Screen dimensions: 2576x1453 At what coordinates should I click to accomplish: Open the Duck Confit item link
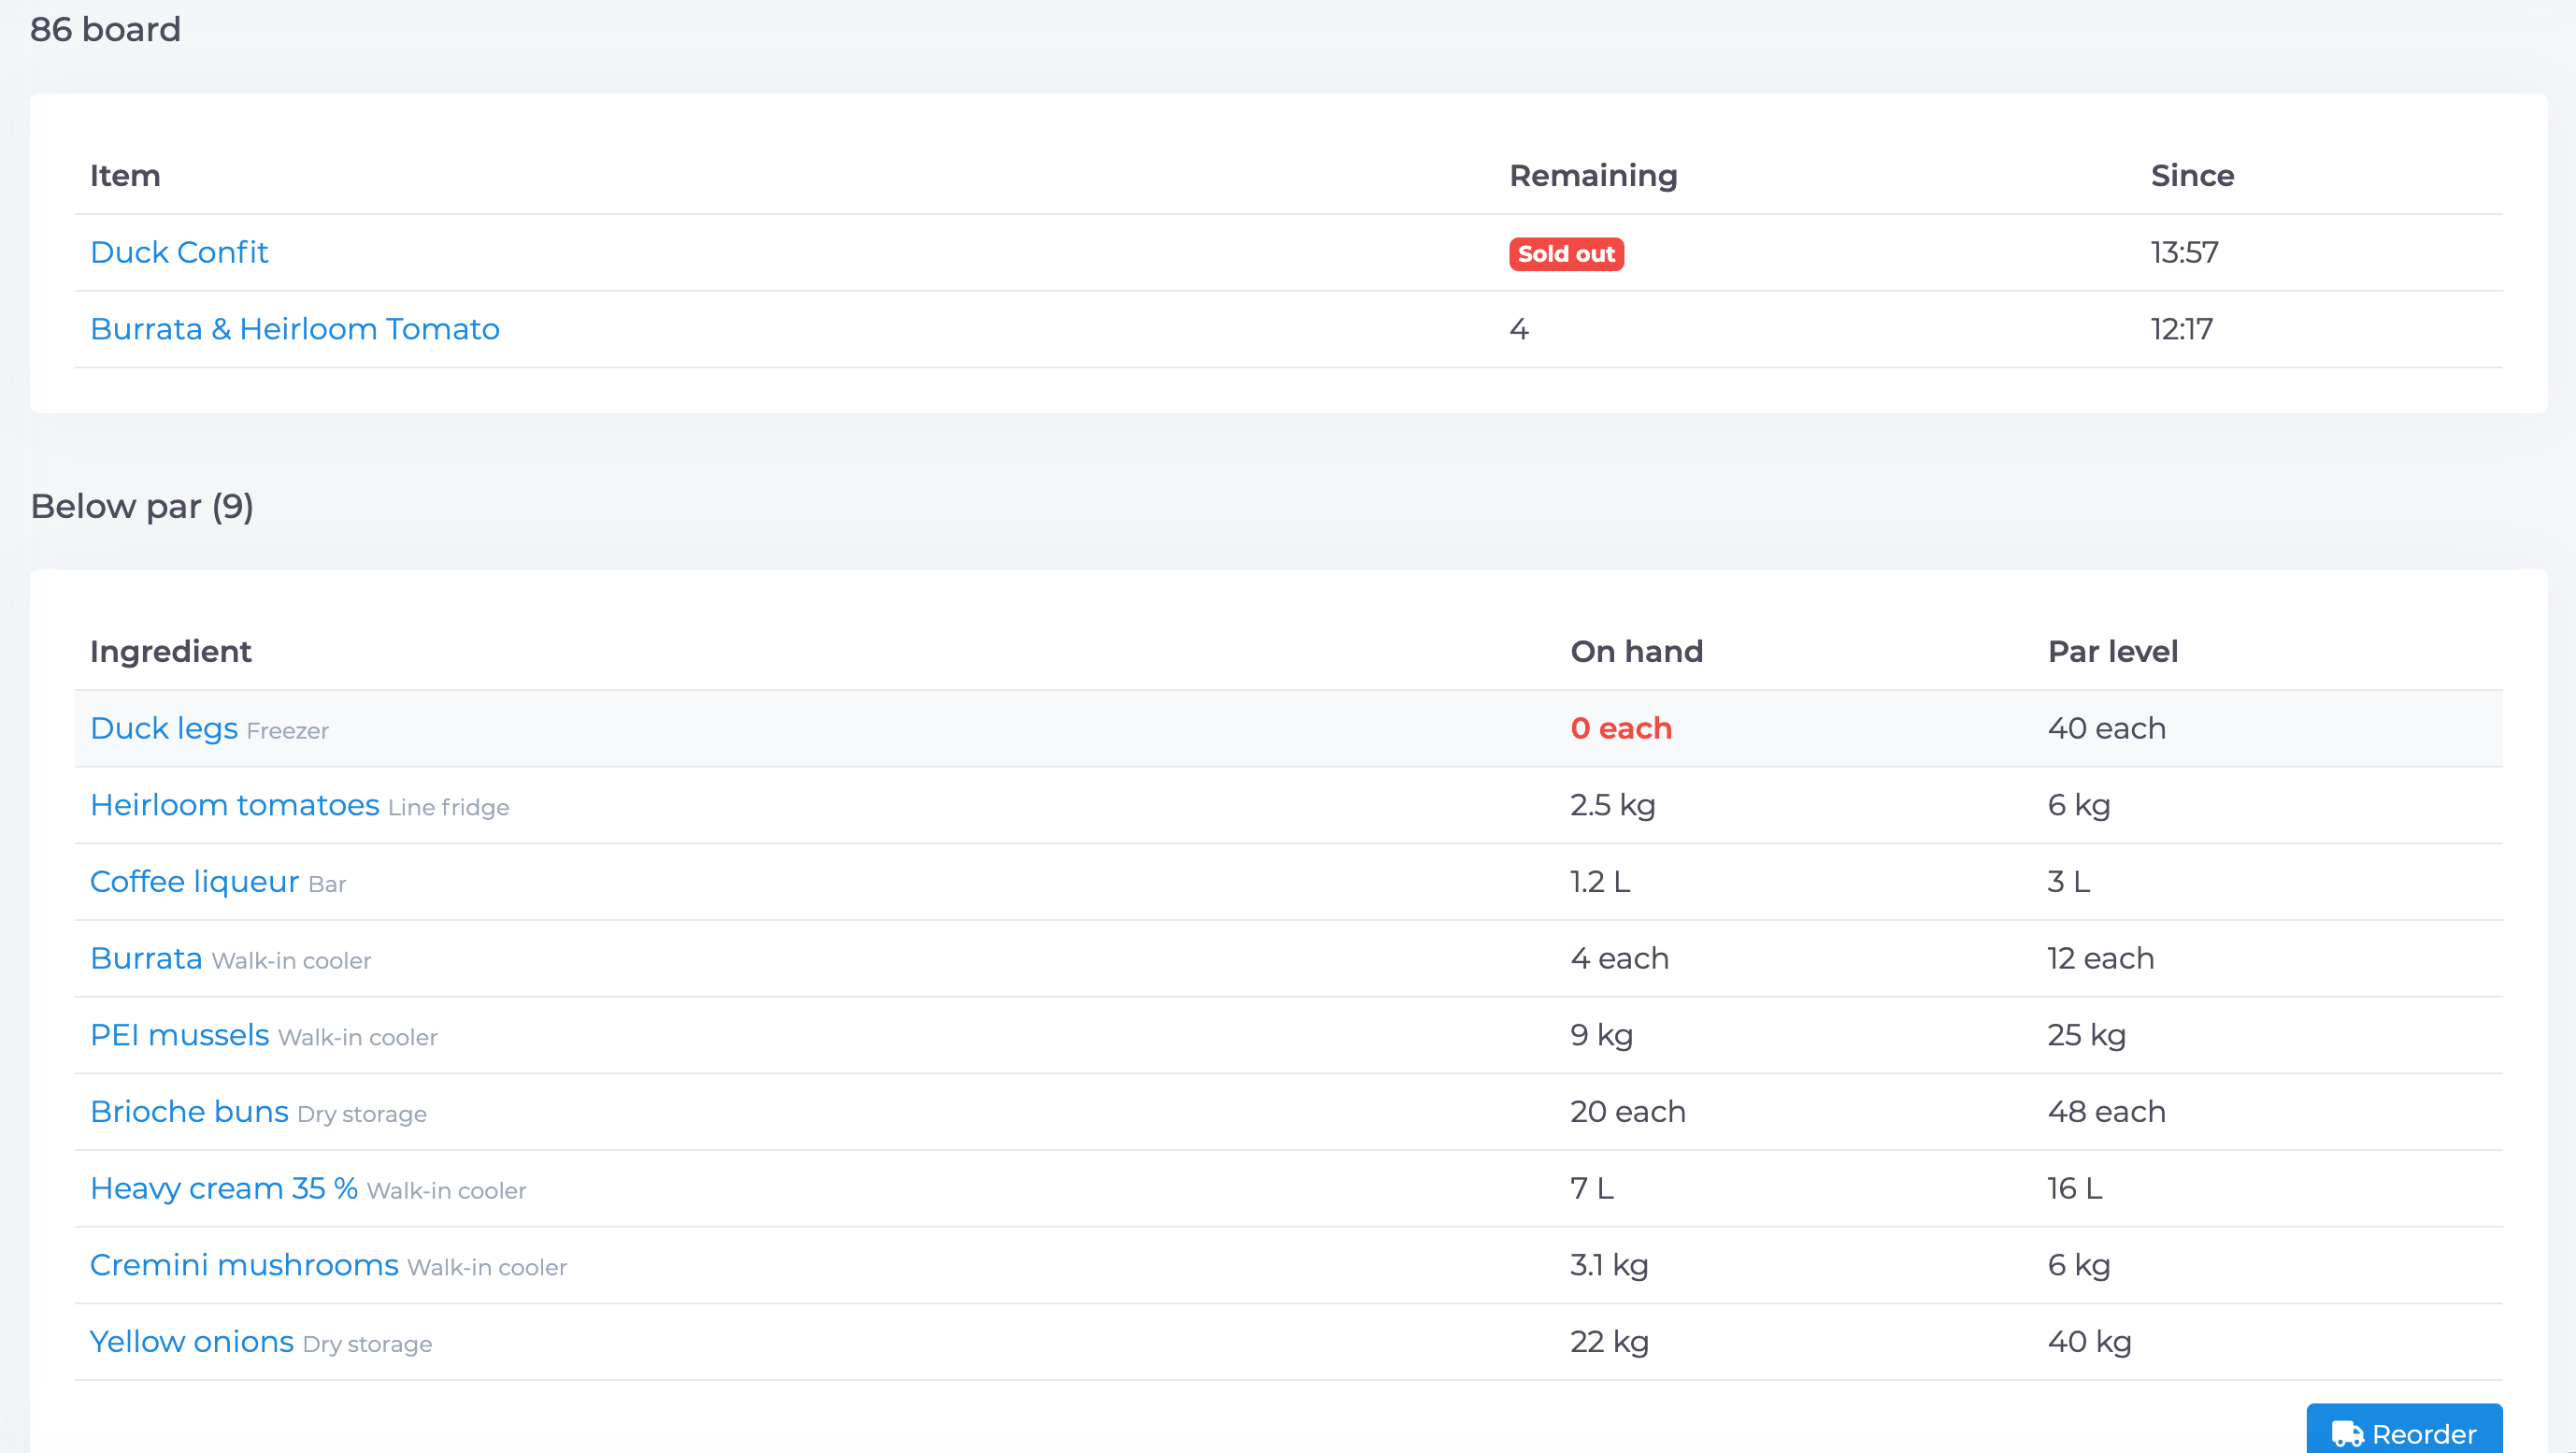tap(179, 252)
